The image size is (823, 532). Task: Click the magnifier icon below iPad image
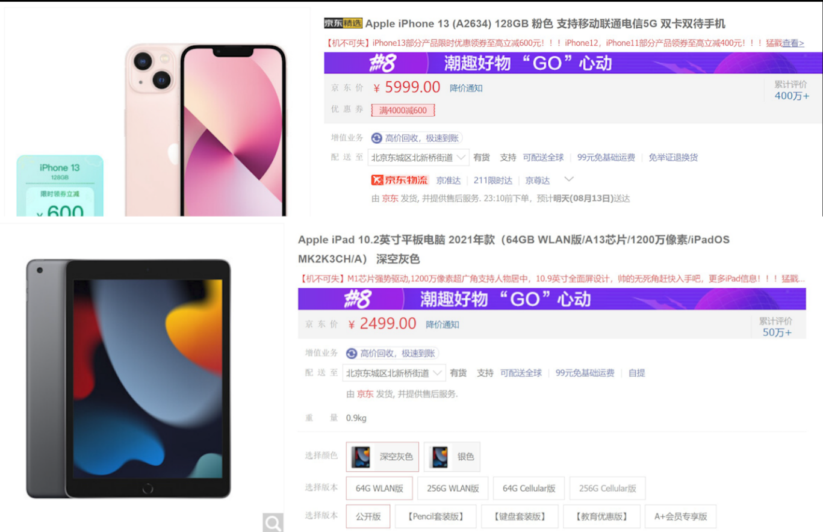[x=273, y=523]
